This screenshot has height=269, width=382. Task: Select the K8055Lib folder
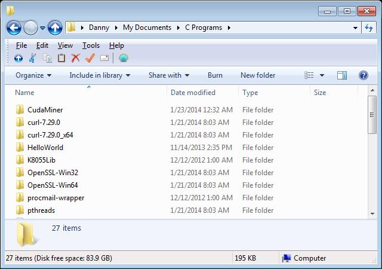[41, 160]
